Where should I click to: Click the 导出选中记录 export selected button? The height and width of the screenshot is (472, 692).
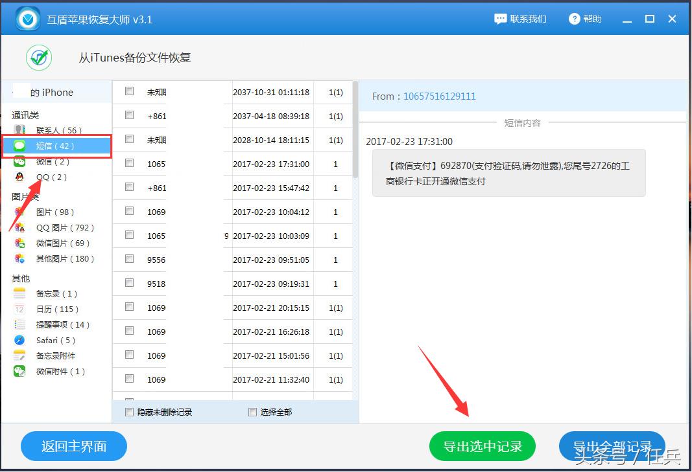click(x=483, y=446)
